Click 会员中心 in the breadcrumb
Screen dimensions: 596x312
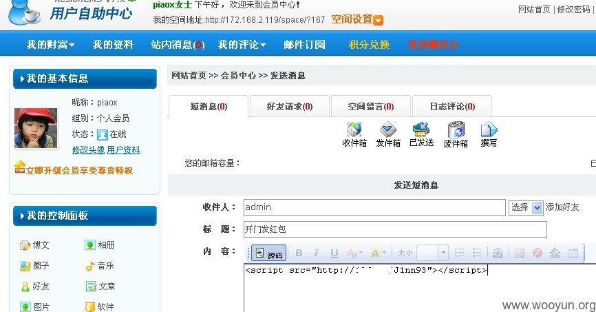point(238,75)
